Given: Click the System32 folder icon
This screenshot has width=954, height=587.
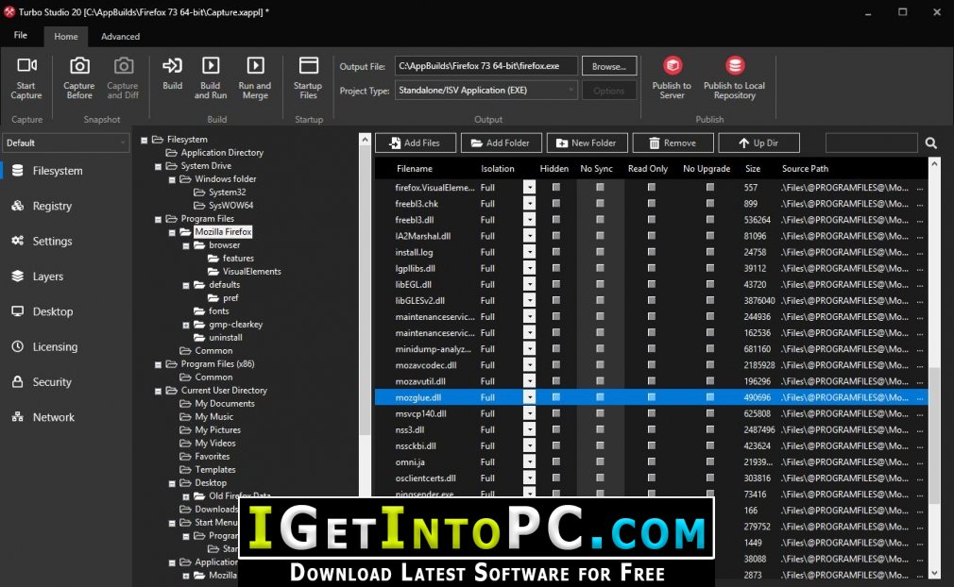Looking at the screenshot, I should pyautogui.click(x=199, y=192).
